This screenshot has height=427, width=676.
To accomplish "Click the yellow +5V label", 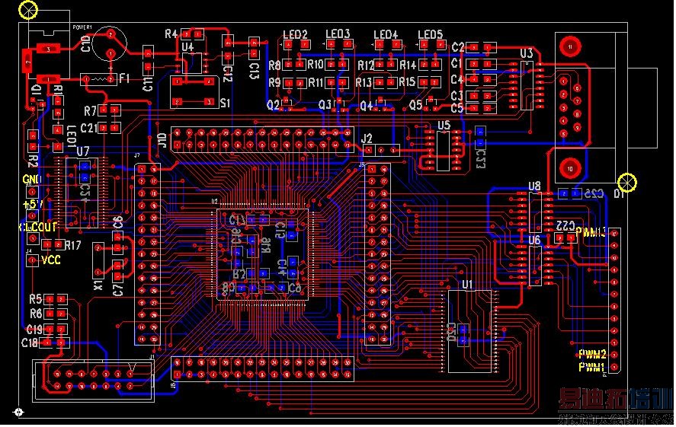I will [34, 203].
